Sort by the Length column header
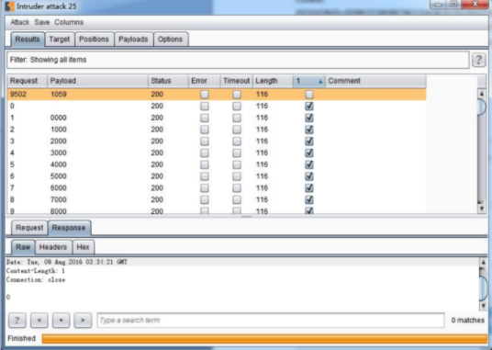 (273, 81)
